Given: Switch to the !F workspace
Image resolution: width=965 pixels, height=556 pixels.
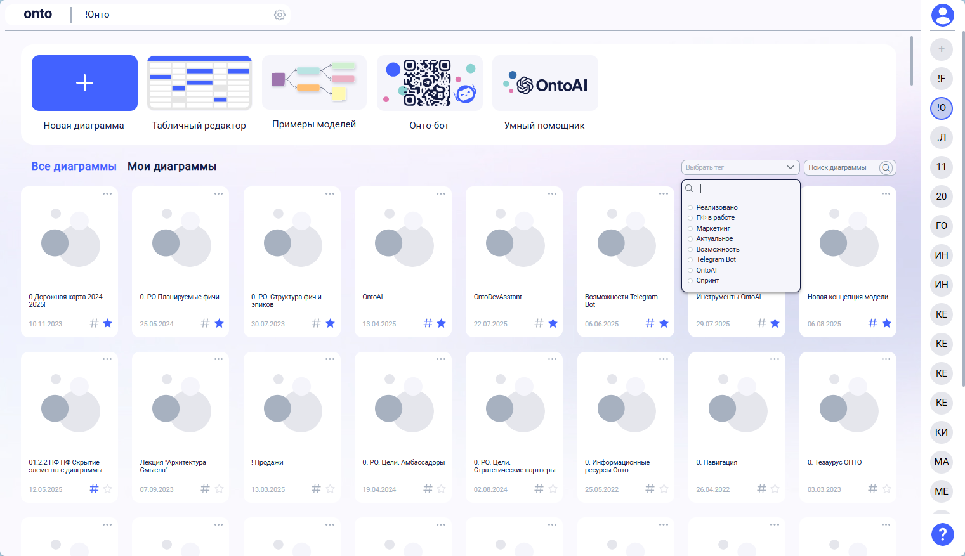Looking at the screenshot, I should click(x=942, y=79).
